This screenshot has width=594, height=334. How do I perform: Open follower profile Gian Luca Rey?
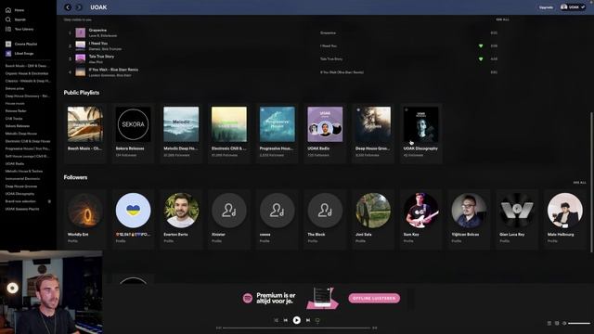517,219
